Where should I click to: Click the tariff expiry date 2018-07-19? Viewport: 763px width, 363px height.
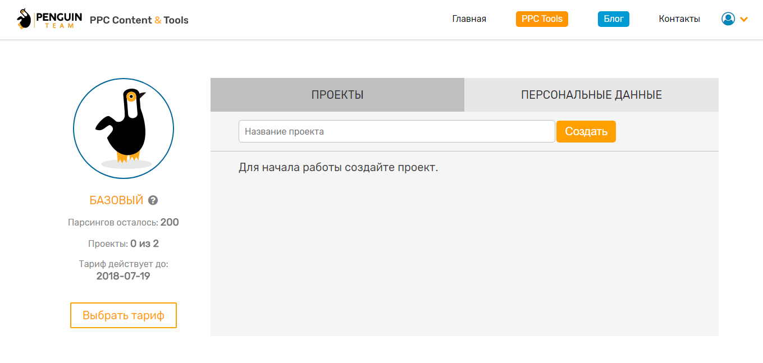(123, 275)
